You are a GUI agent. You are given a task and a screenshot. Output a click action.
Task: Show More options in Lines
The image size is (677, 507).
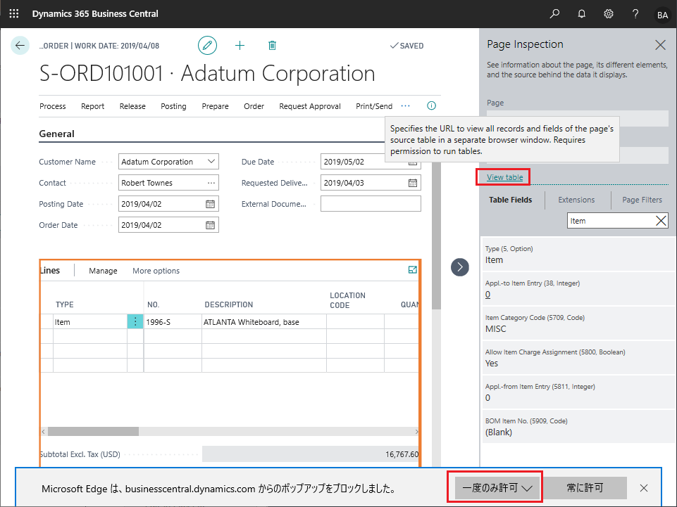156,271
